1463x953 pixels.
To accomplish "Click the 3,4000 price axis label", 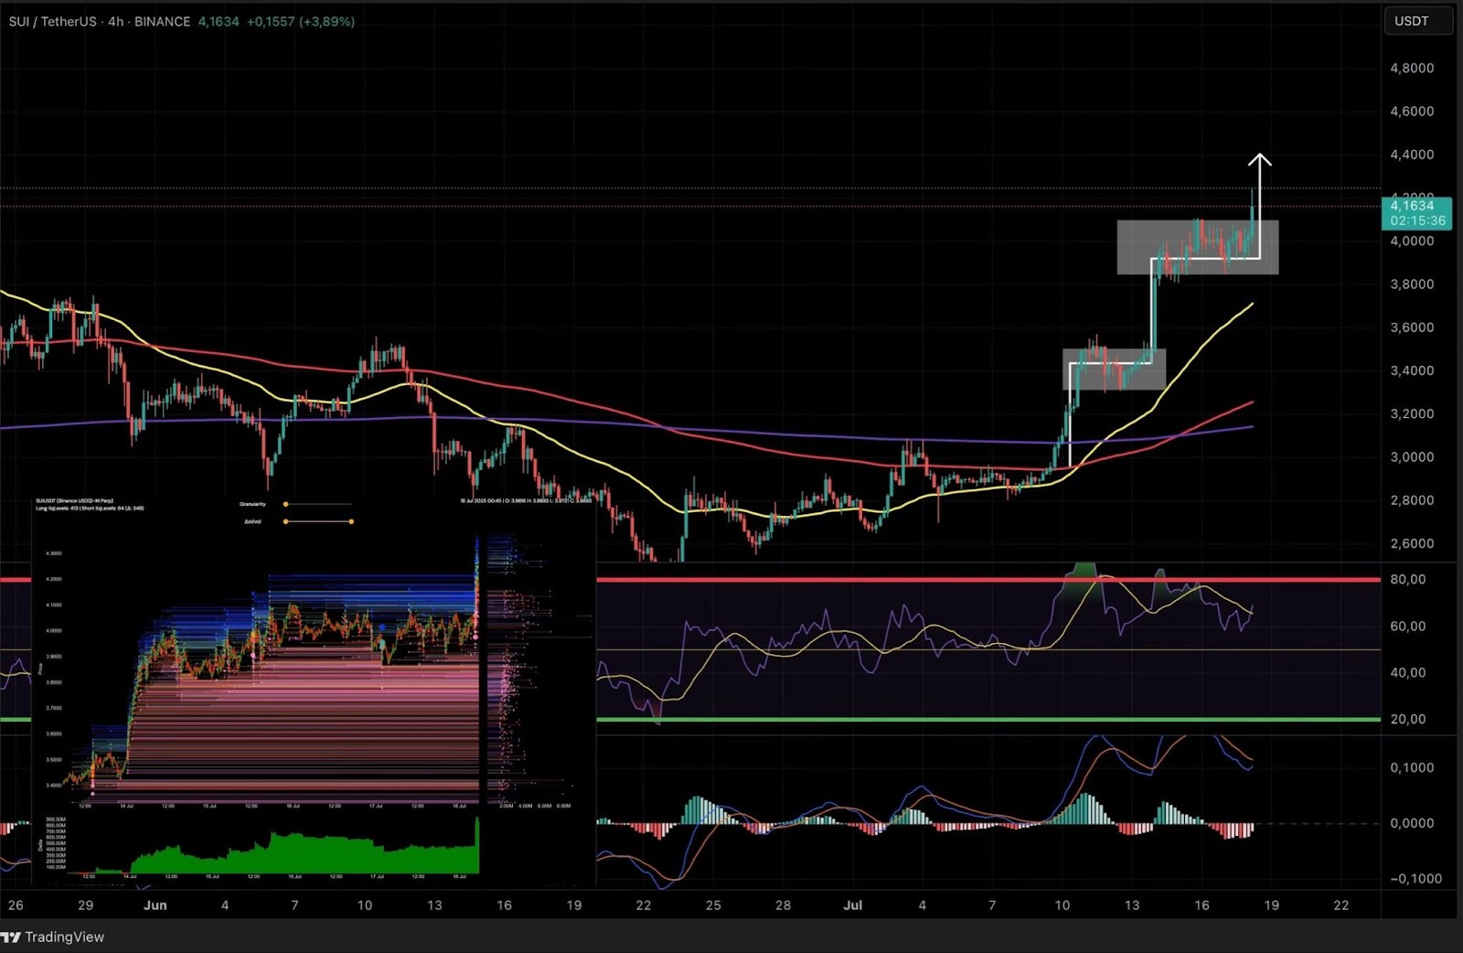I will [1412, 370].
